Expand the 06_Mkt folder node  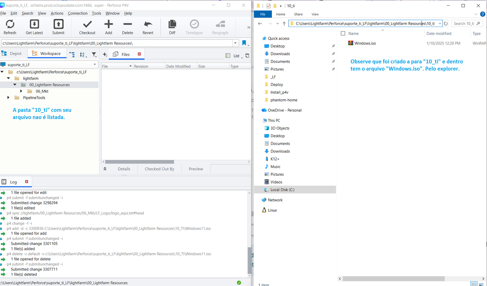tap(21, 91)
